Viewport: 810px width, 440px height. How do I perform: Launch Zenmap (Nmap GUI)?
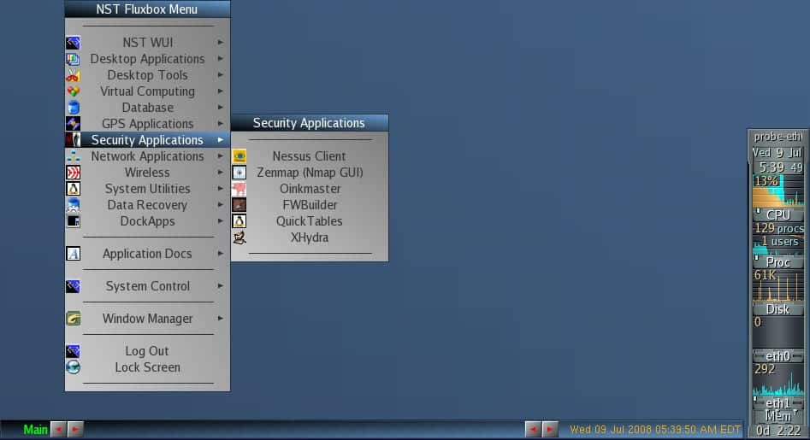click(x=310, y=173)
